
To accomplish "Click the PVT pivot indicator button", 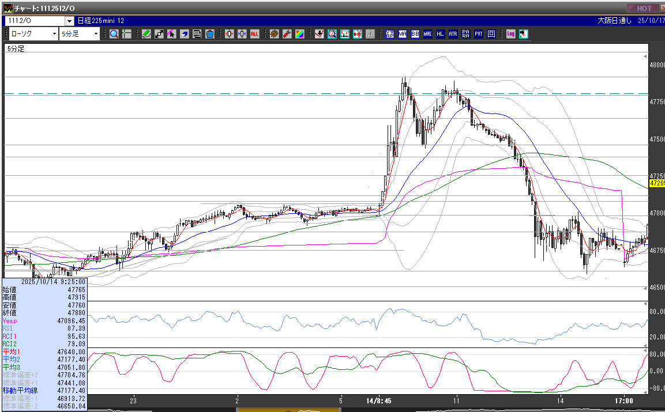I will (479, 34).
